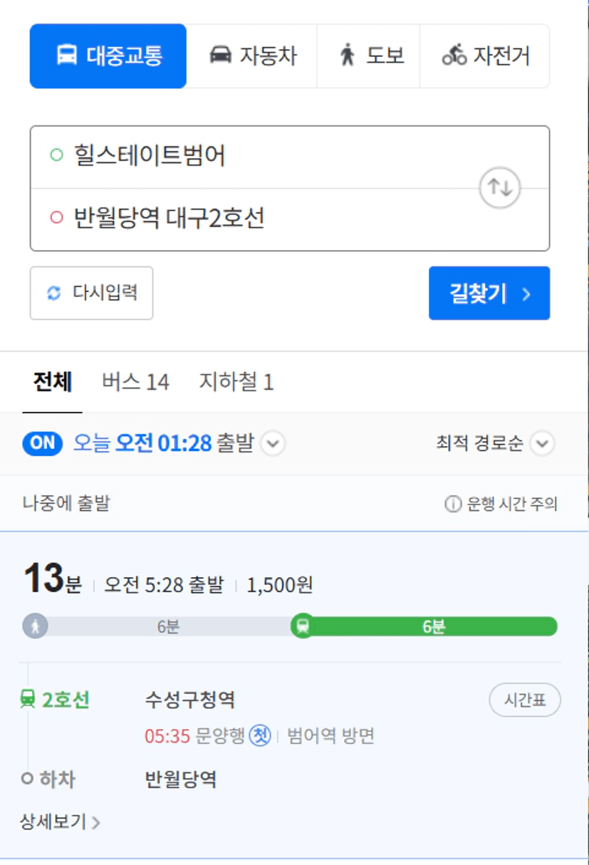The width and height of the screenshot is (589, 865).
Task: Expand route details with 상세보기
Action: point(60,822)
